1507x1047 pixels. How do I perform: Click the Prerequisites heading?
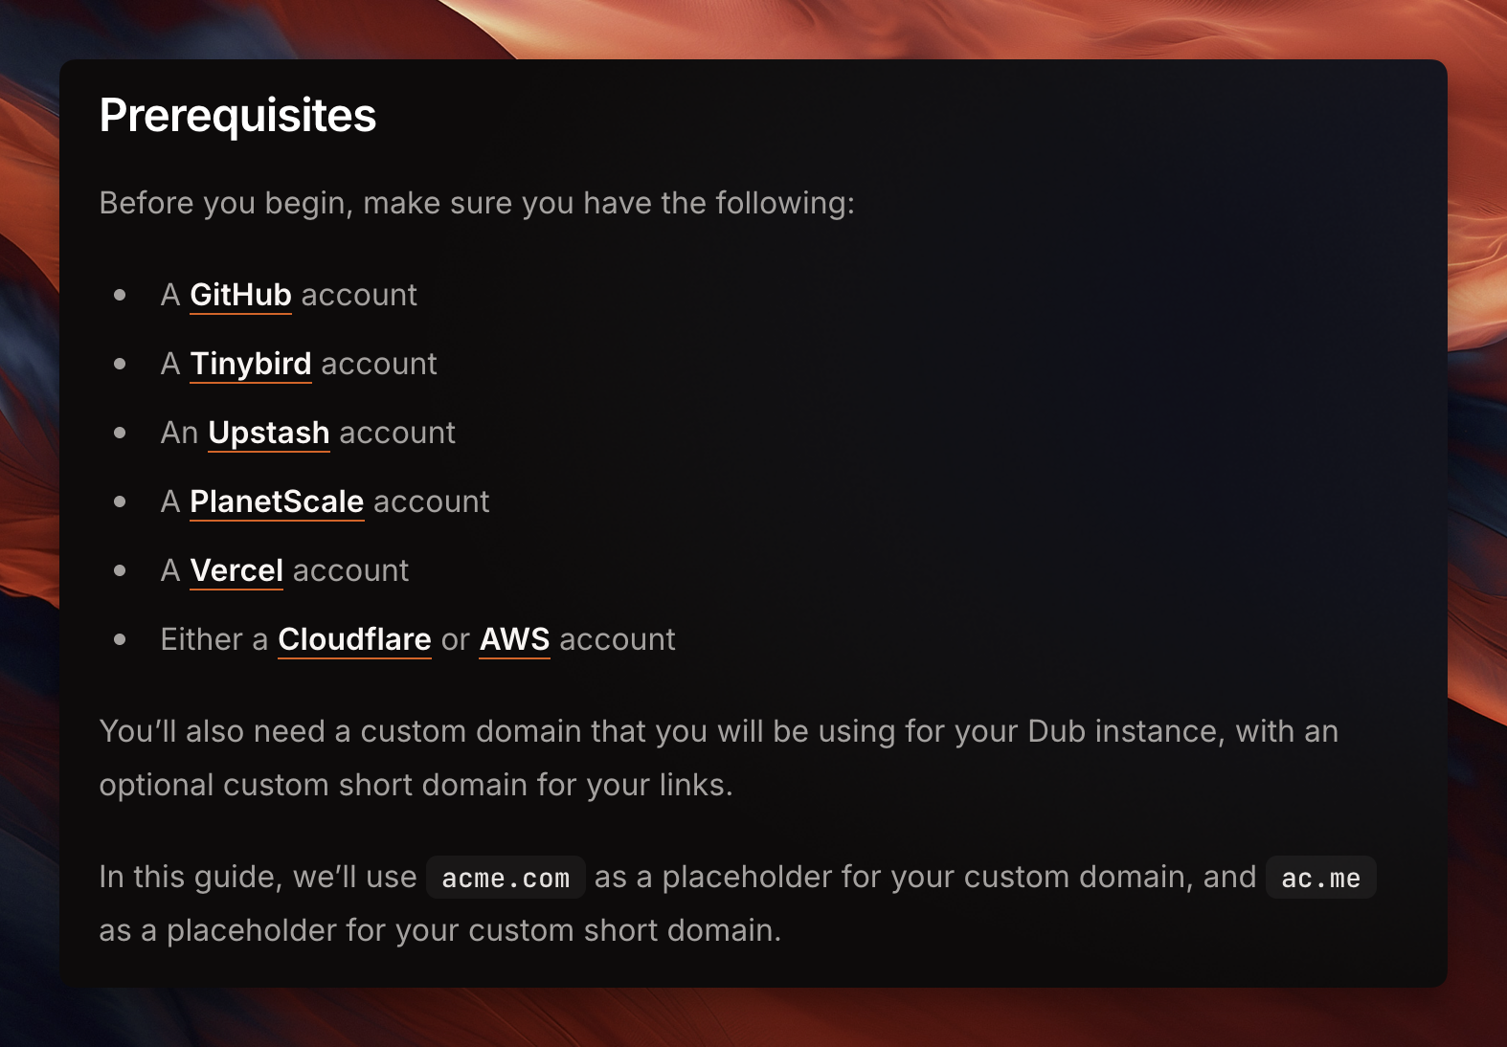[237, 116]
